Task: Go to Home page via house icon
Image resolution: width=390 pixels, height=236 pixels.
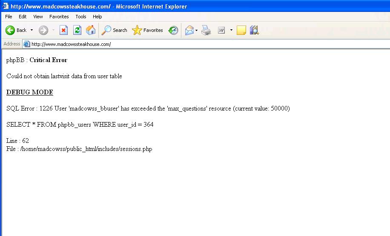Action: click(91, 30)
